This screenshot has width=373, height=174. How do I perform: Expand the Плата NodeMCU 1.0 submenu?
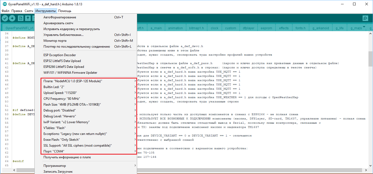click(86, 81)
